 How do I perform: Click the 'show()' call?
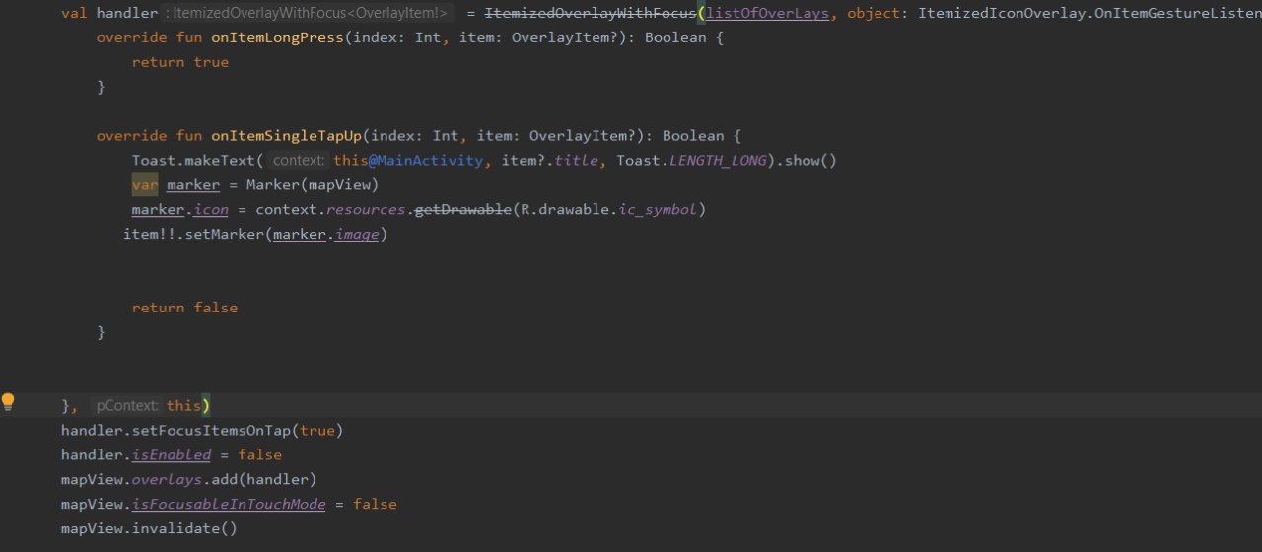[x=810, y=161]
